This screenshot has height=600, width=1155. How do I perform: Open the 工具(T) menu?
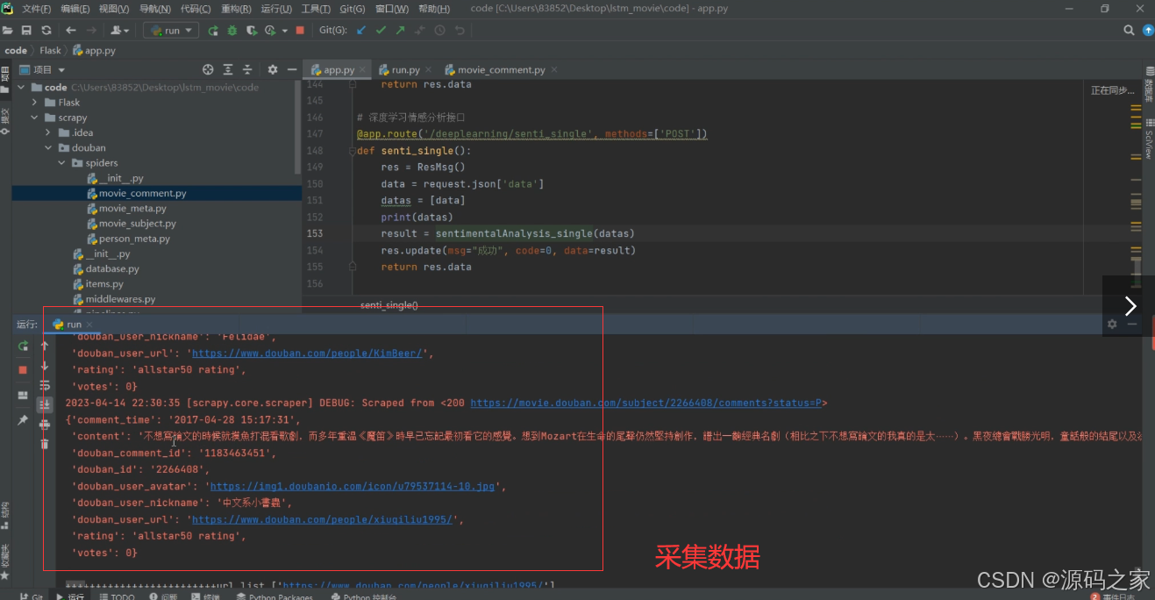(315, 9)
